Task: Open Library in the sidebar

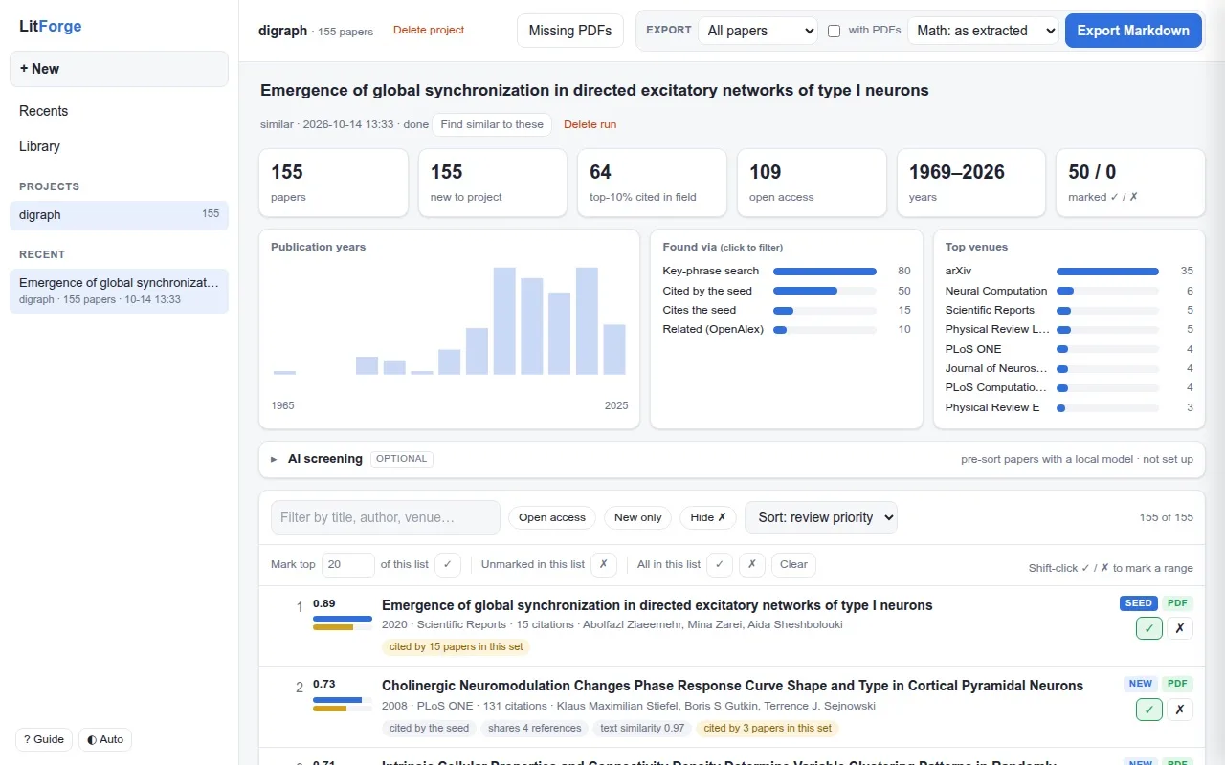Action: pyautogui.click(x=119, y=146)
